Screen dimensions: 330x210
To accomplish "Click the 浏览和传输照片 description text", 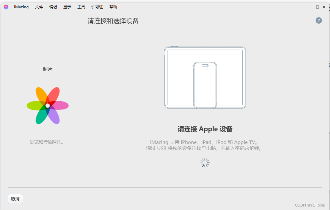I will (46, 142).
